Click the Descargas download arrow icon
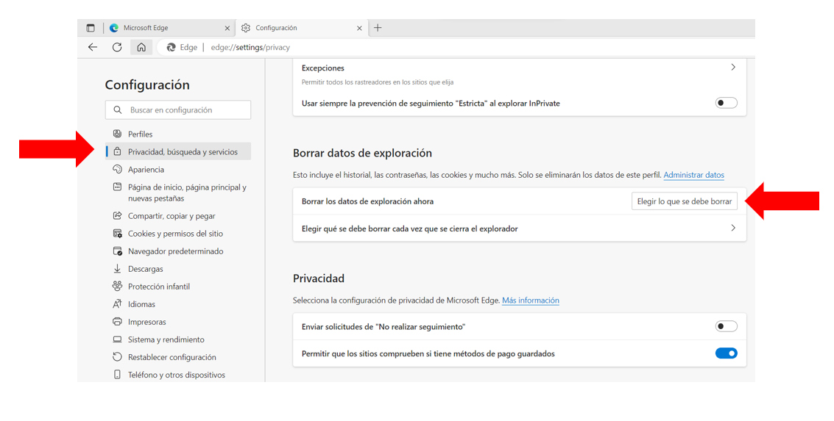 (x=117, y=269)
